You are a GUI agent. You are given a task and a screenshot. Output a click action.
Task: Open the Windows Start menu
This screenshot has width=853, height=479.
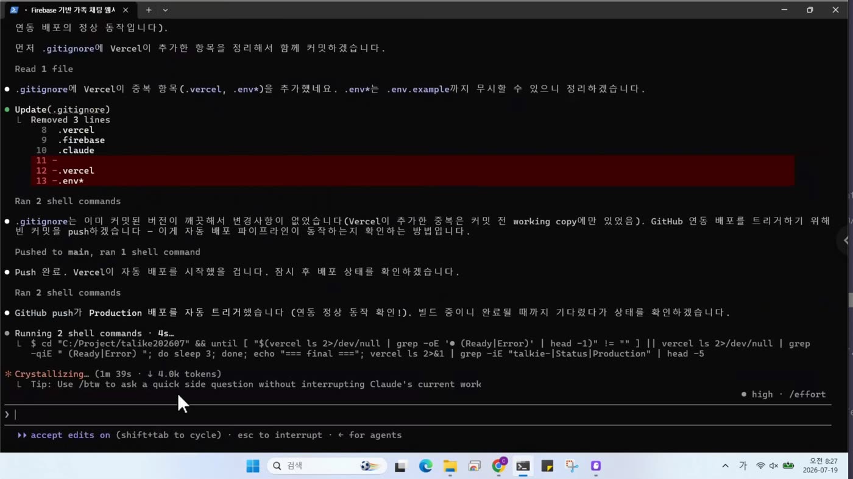tap(253, 466)
